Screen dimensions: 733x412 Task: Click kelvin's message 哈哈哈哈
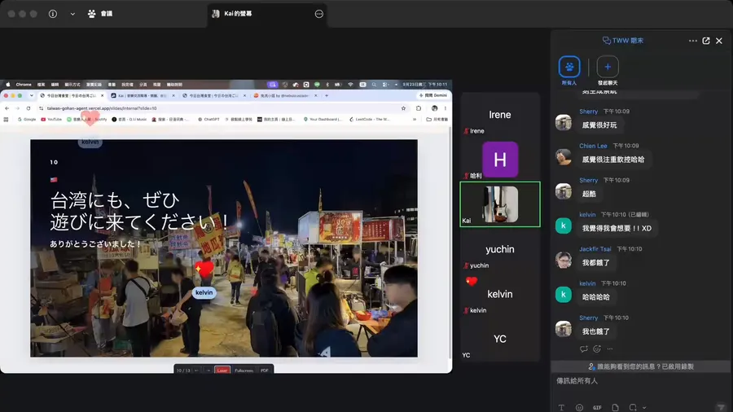pyautogui.click(x=595, y=297)
